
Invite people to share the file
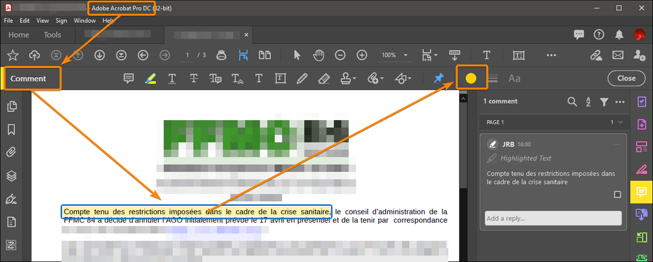tap(639, 55)
